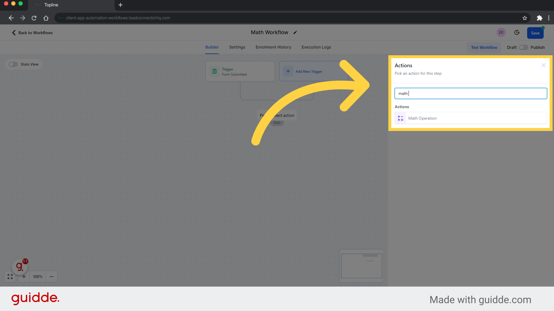
Task: Click the Save button
Action: tap(535, 33)
